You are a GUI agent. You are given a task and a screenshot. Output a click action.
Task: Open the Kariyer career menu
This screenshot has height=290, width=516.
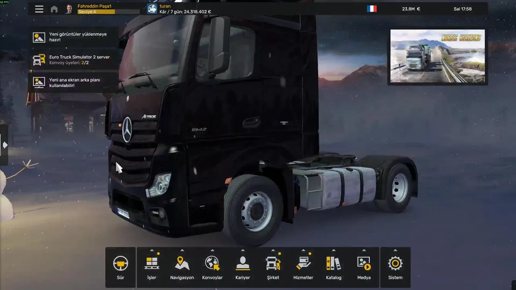click(x=243, y=267)
